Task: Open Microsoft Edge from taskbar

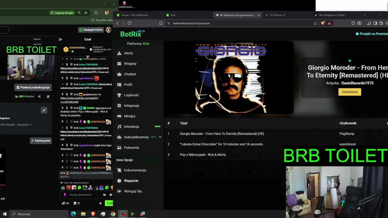Action: pyautogui.click(x=73, y=214)
